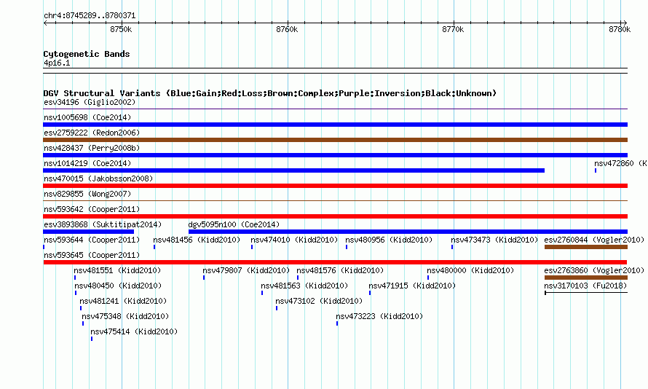The image size is (648, 389).
Task: Select the 4p16.1 band label
Action: click(x=57, y=63)
